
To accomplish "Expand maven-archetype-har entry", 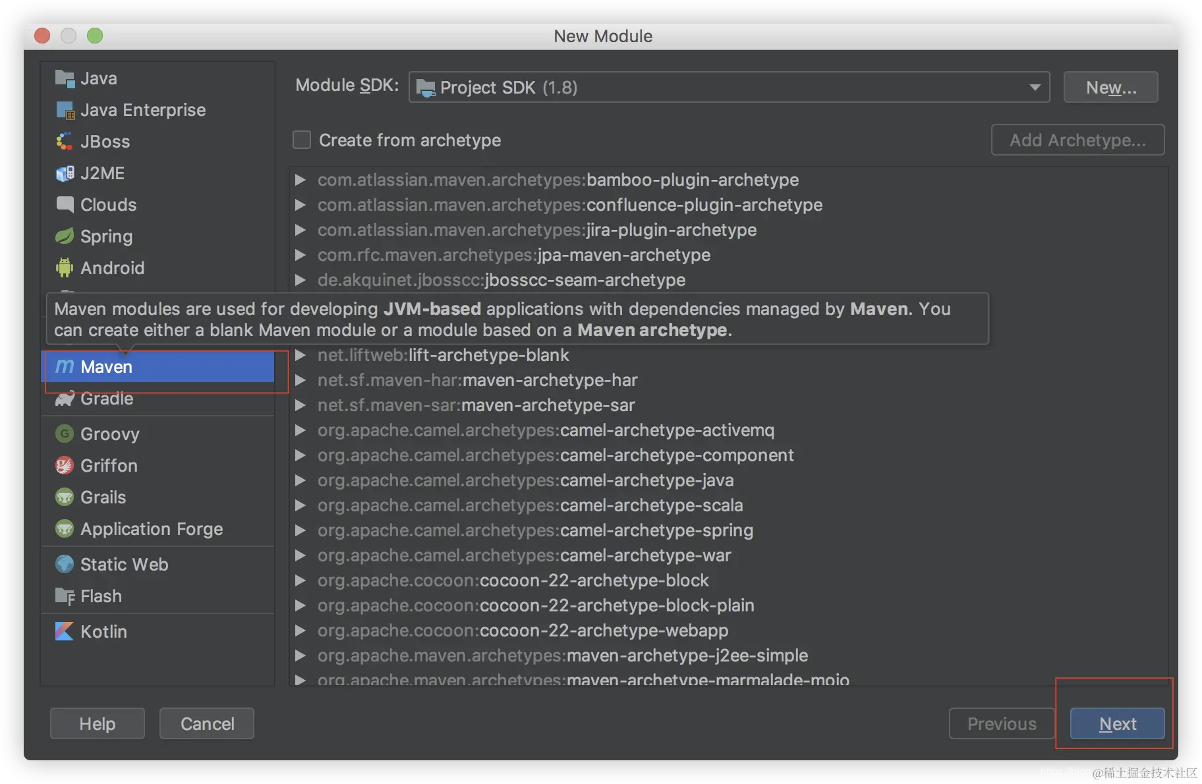I will tap(300, 380).
